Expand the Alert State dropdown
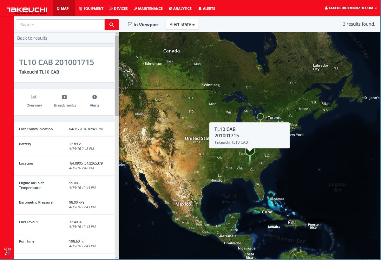Viewport: 381px width, 260px height. pos(182,24)
